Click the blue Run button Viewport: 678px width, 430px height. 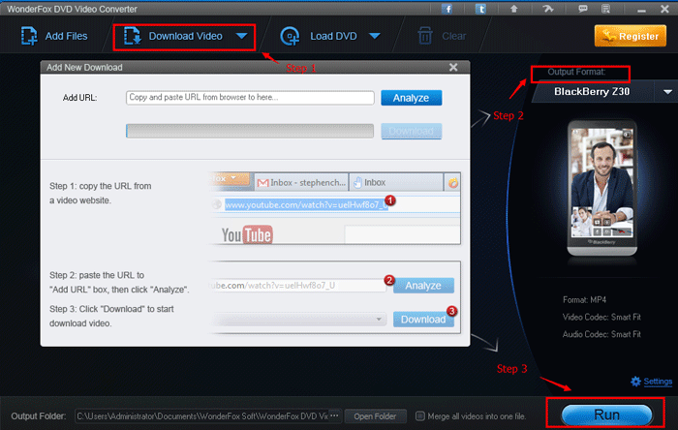point(606,415)
